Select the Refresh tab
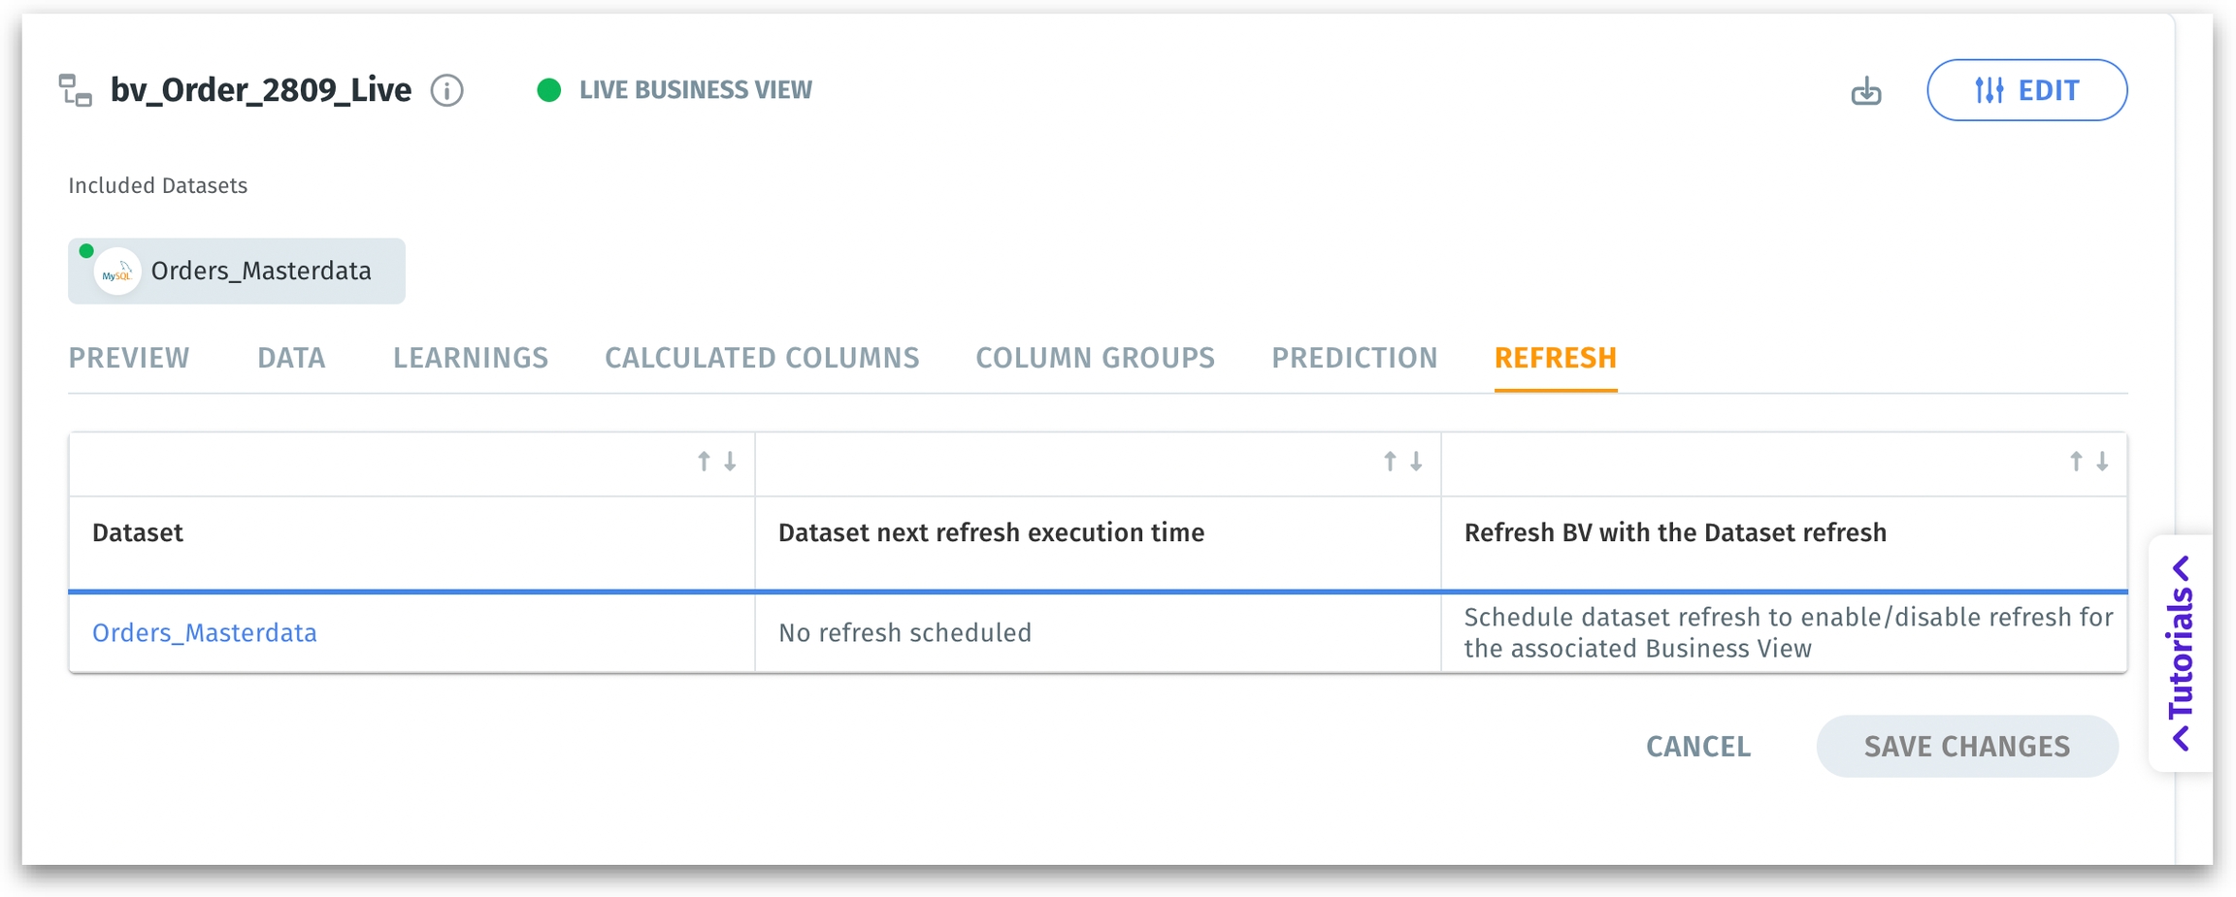This screenshot has height=897, width=2236. [x=1555, y=358]
